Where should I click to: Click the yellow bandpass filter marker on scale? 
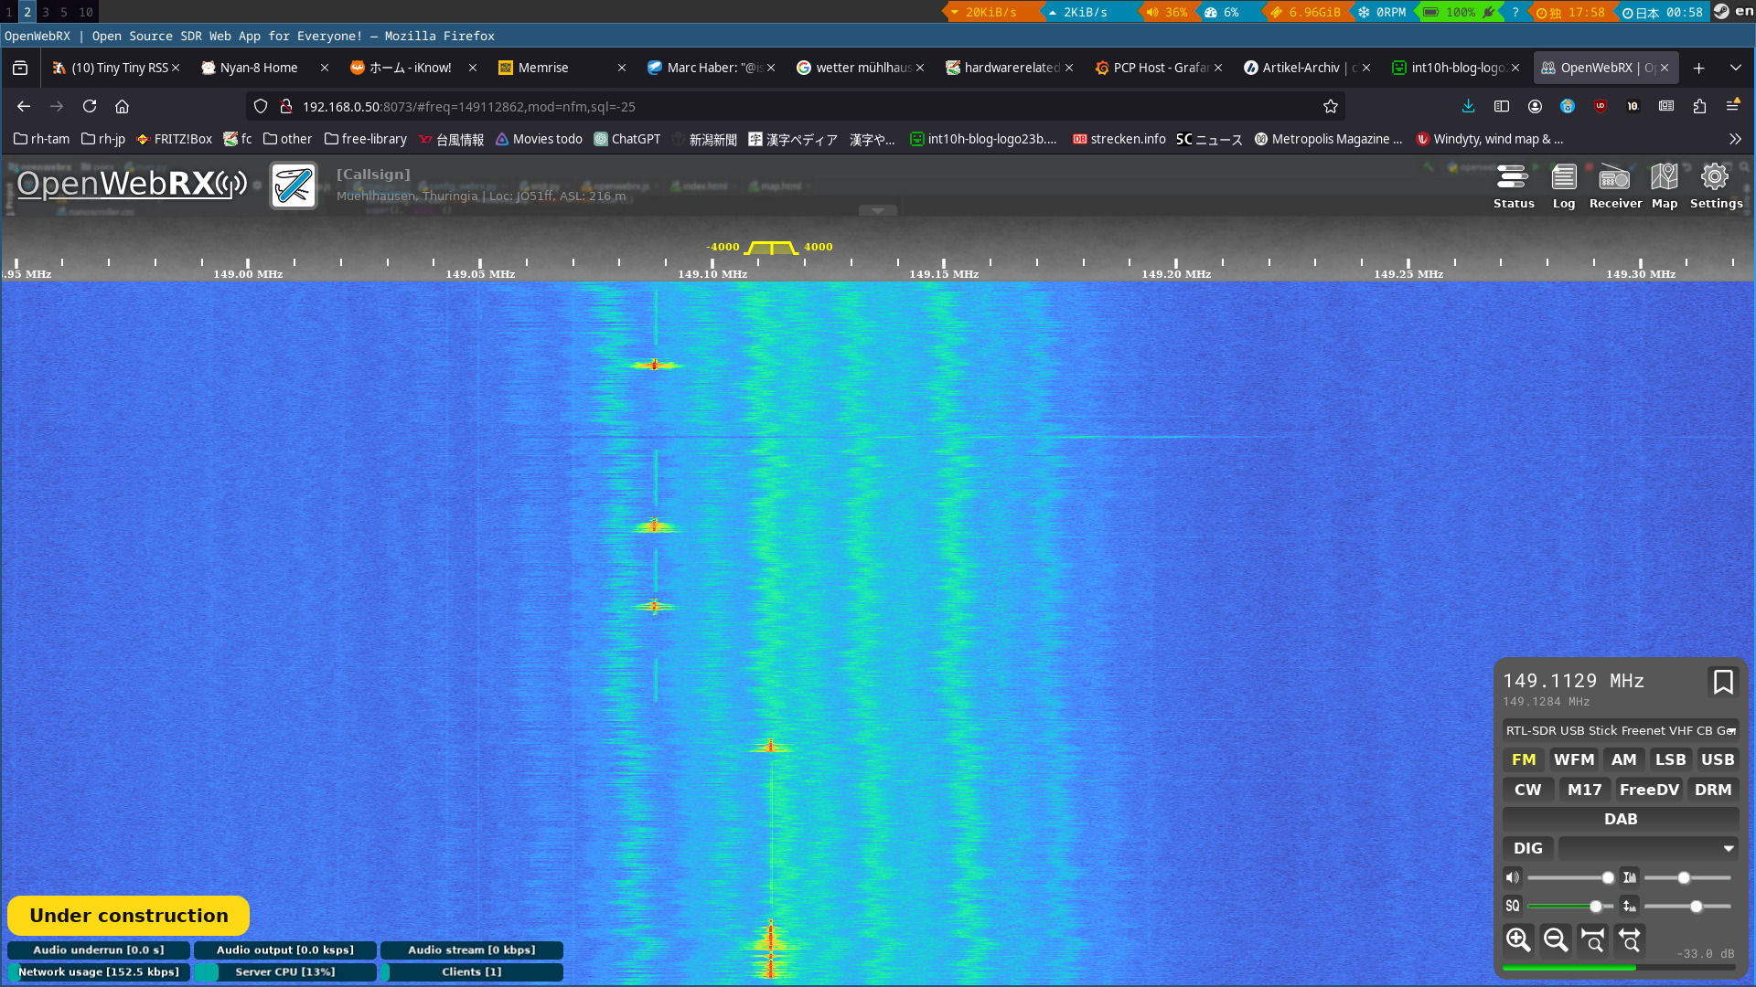(x=771, y=248)
